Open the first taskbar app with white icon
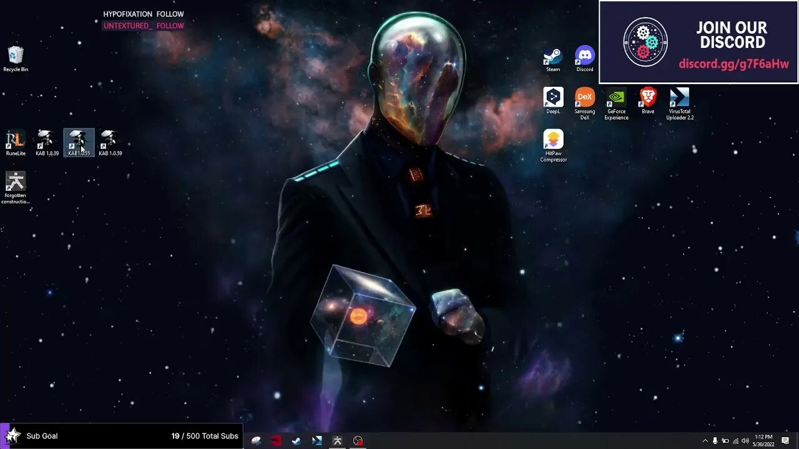Viewport: 799px width, 449px height. point(257,441)
